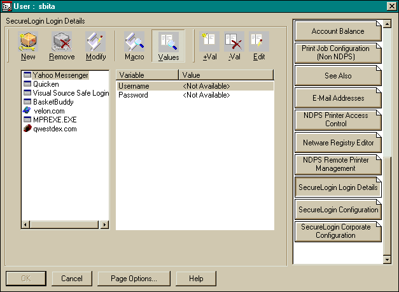Open NDPS Remote Printer Management tab
The height and width of the screenshot is (292, 399).
click(338, 164)
